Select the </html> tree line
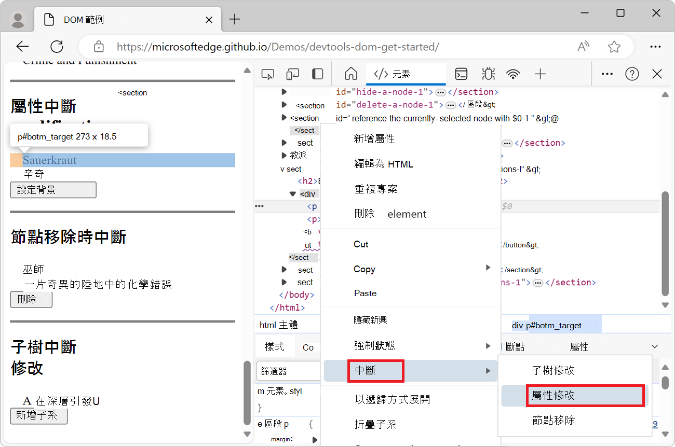 pos(287,308)
